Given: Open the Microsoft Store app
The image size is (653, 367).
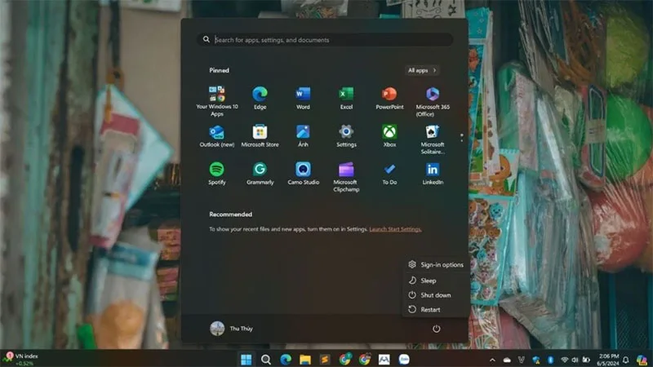Looking at the screenshot, I should click(260, 135).
